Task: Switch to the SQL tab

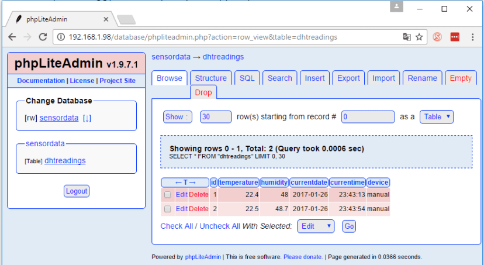Action: (x=247, y=78)
